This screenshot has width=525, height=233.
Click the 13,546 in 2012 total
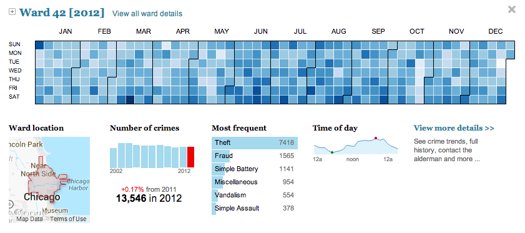(x=149, y=198)
